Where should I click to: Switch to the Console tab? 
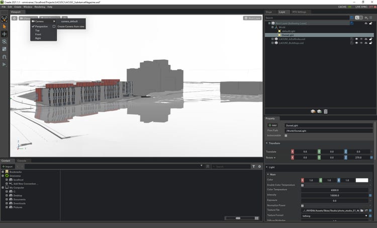[x=22, y=161]
